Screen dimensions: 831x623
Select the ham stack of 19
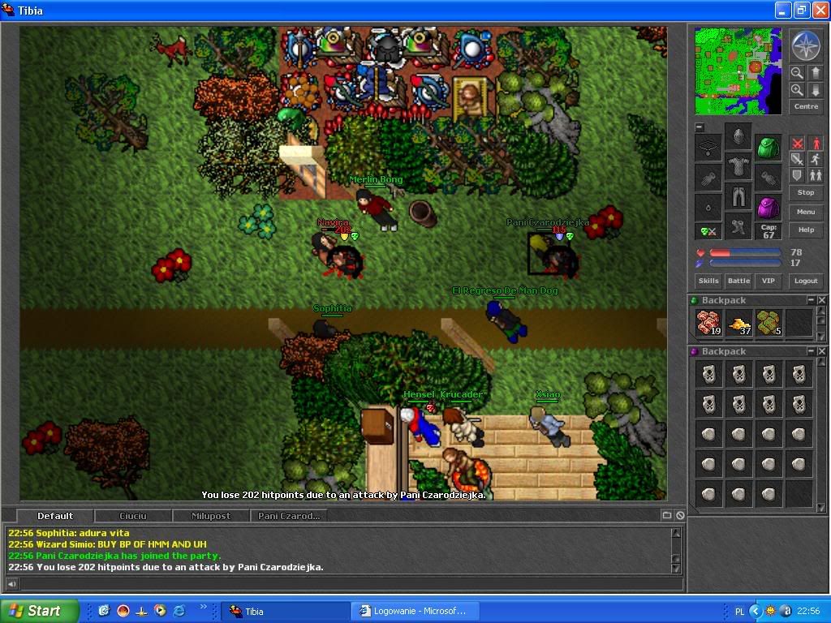[708, 323]
